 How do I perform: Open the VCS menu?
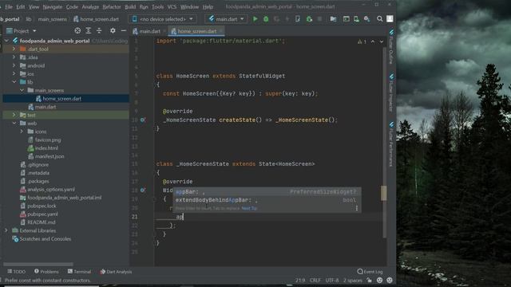pos(172,7)
